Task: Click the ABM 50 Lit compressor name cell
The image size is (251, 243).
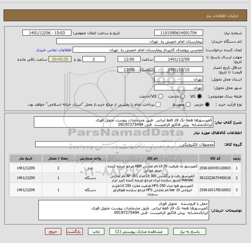Action: click(153, 168)
